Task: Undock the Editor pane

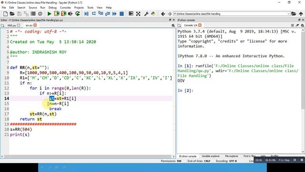Action: point(170,20)
